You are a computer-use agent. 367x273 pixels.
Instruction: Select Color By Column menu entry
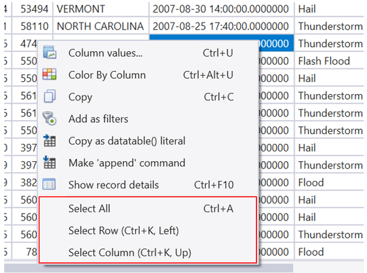(148, 75)
